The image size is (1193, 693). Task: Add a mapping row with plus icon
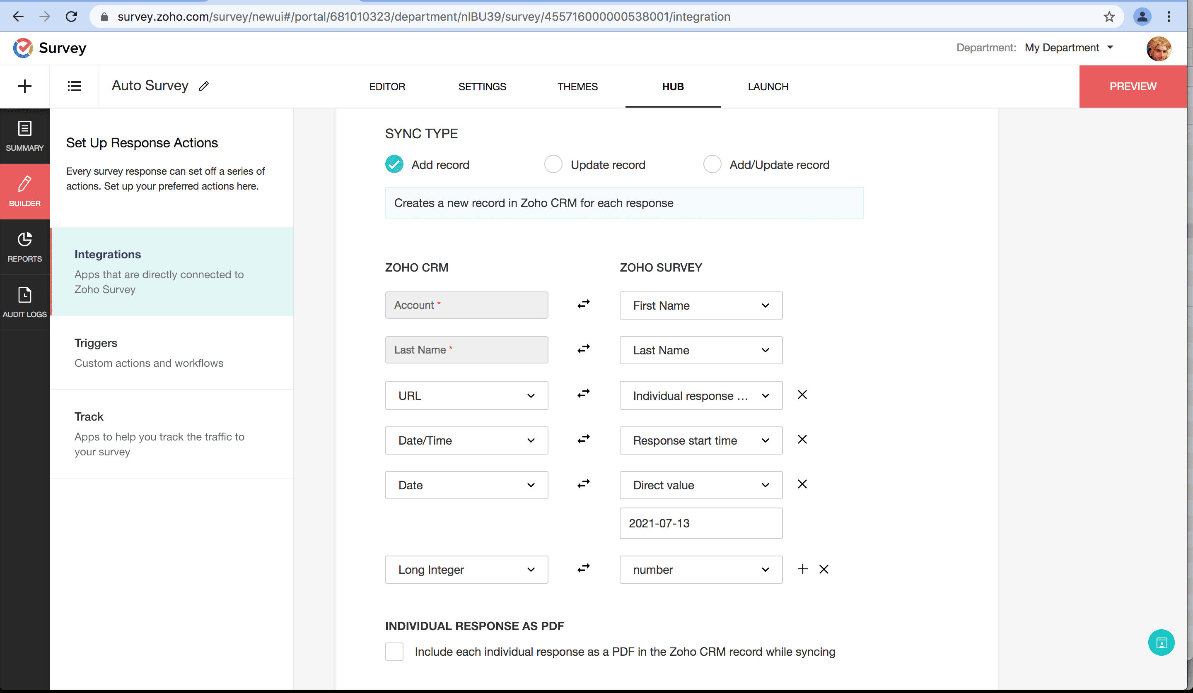802,568
